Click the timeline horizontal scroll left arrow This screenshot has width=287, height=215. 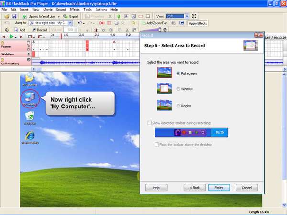tap(33, 69)
